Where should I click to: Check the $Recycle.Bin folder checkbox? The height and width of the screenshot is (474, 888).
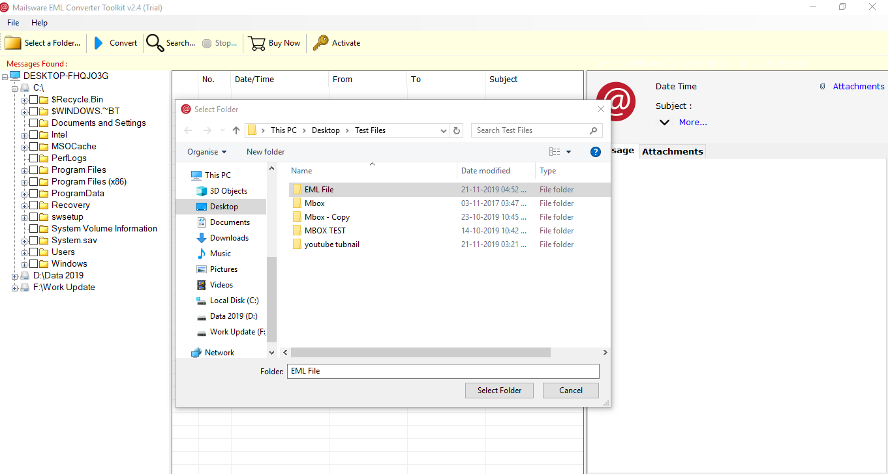(34, 100)
